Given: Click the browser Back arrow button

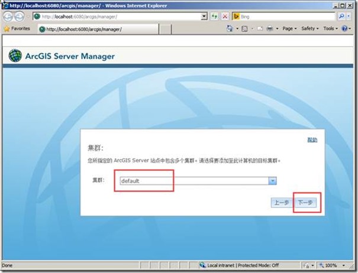Looking at the screenshot, I should pyautogui.click(x=8, y=17).
